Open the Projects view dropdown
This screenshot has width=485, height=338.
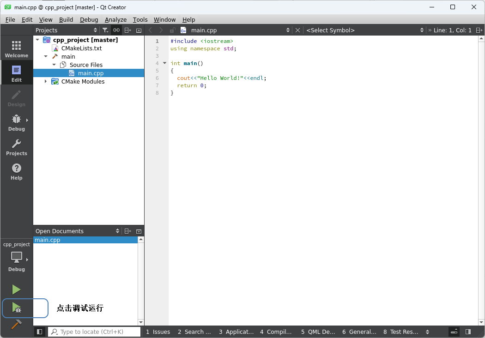[x=95, y=30]
